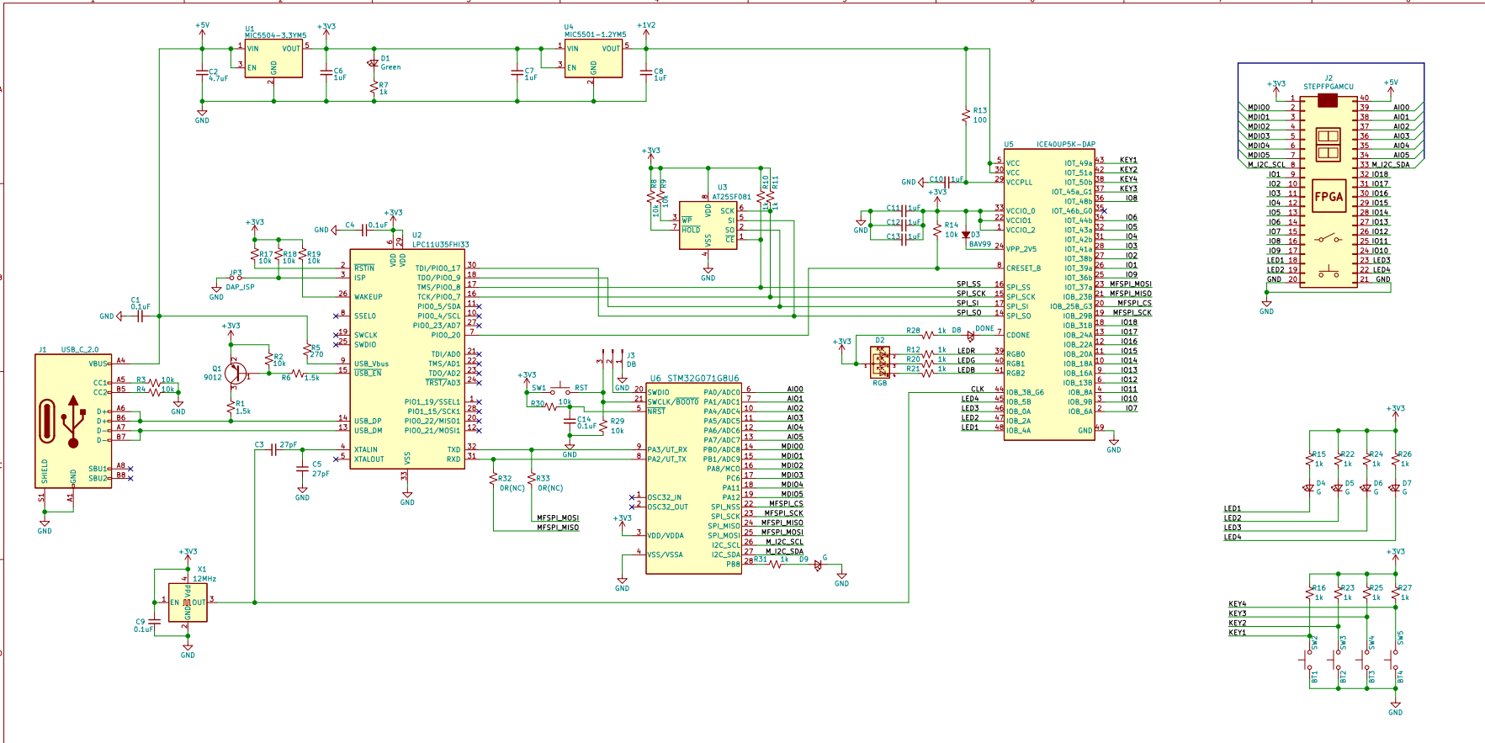The height and width of the screenshot is (743, 1485).
Task: Select the R2 10k resistor symbol
Action: pyautogui.click(x=268, y=358)
